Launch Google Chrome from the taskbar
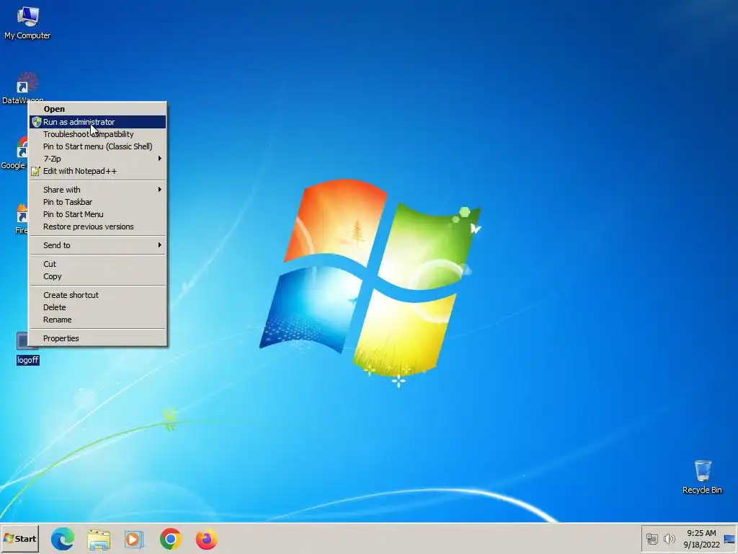Screen dimensions: 738x554 click(x=170, y=539)
